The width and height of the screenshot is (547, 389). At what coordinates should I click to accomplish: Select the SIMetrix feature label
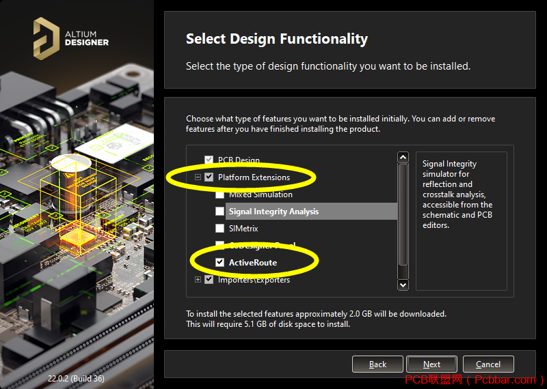coord(243,229)
